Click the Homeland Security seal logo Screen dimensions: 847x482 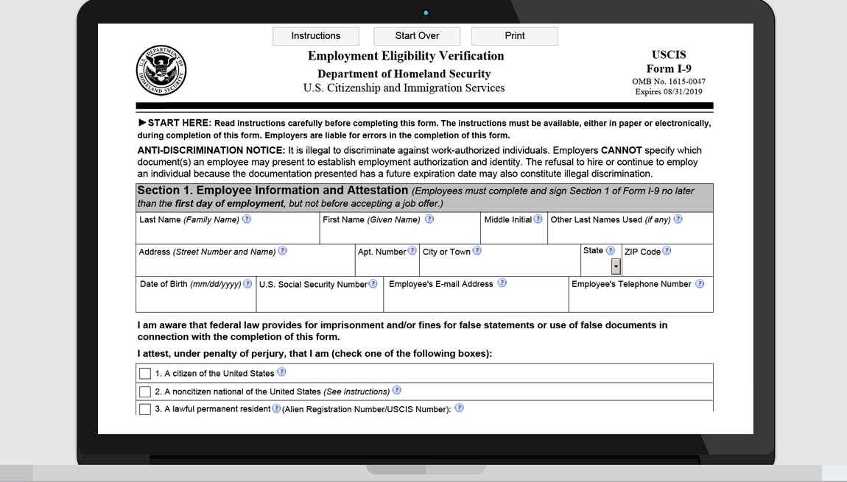coord(161,71)
